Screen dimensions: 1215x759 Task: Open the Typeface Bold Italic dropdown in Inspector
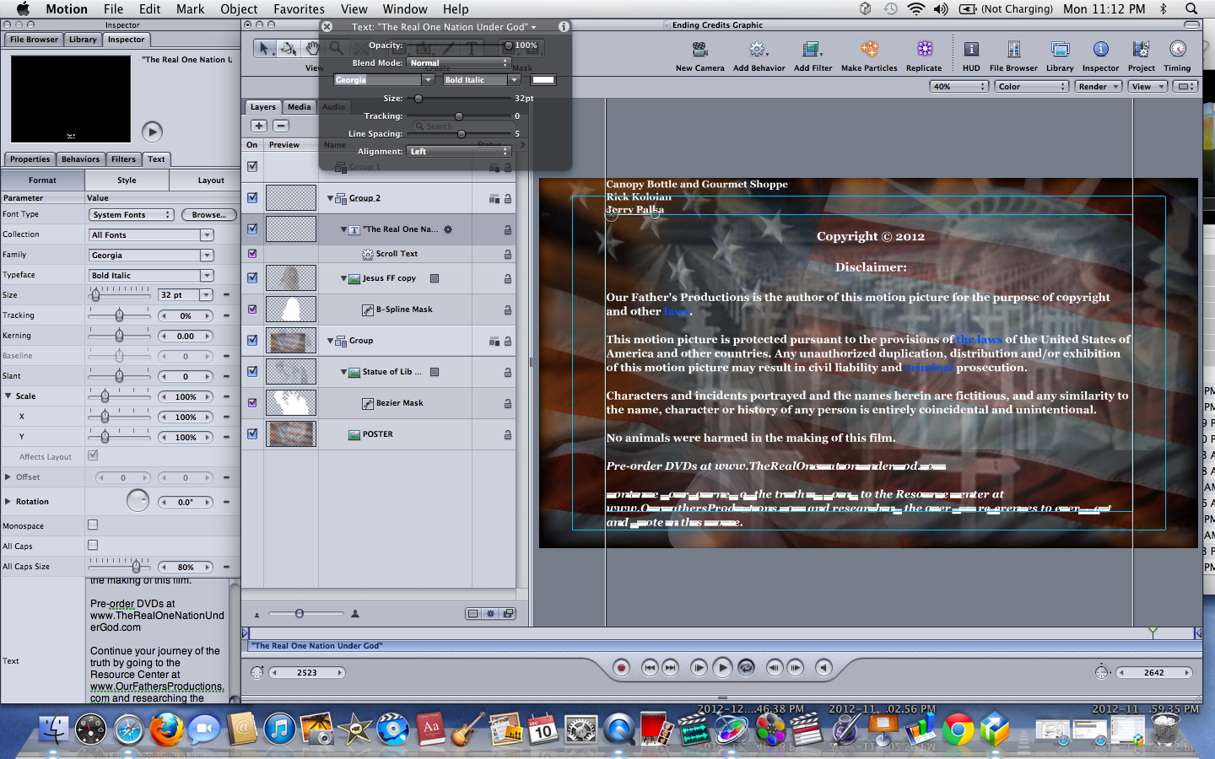(x=151, y=275)
